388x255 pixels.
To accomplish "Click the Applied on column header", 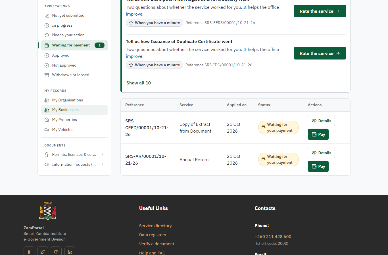I will [x=237, y=105].
